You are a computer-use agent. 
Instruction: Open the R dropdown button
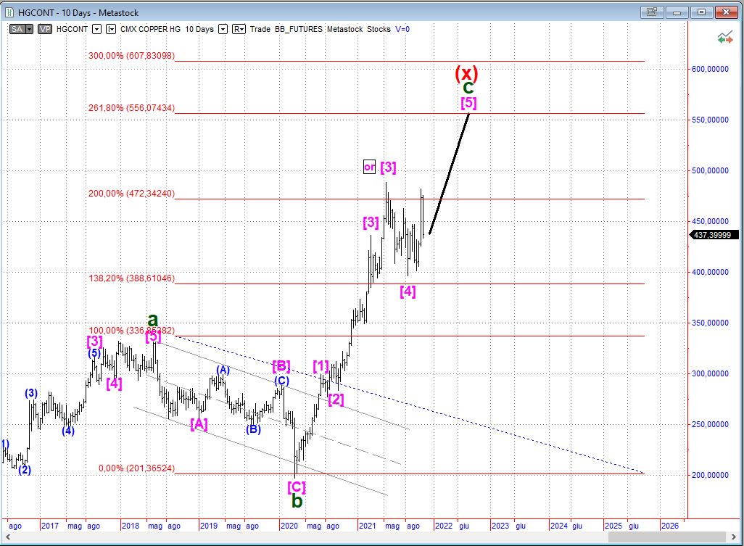coord(239,29)
